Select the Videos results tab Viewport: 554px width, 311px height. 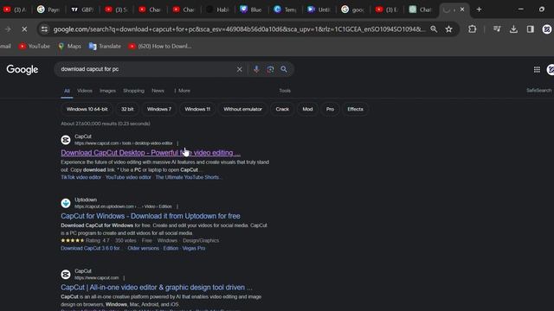[85, 91]
